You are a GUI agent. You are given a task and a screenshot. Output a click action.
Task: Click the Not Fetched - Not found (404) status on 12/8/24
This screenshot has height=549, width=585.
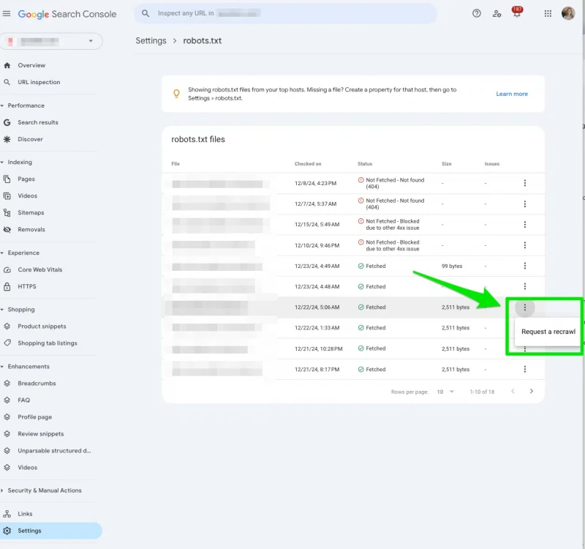[x=391, y=184]
